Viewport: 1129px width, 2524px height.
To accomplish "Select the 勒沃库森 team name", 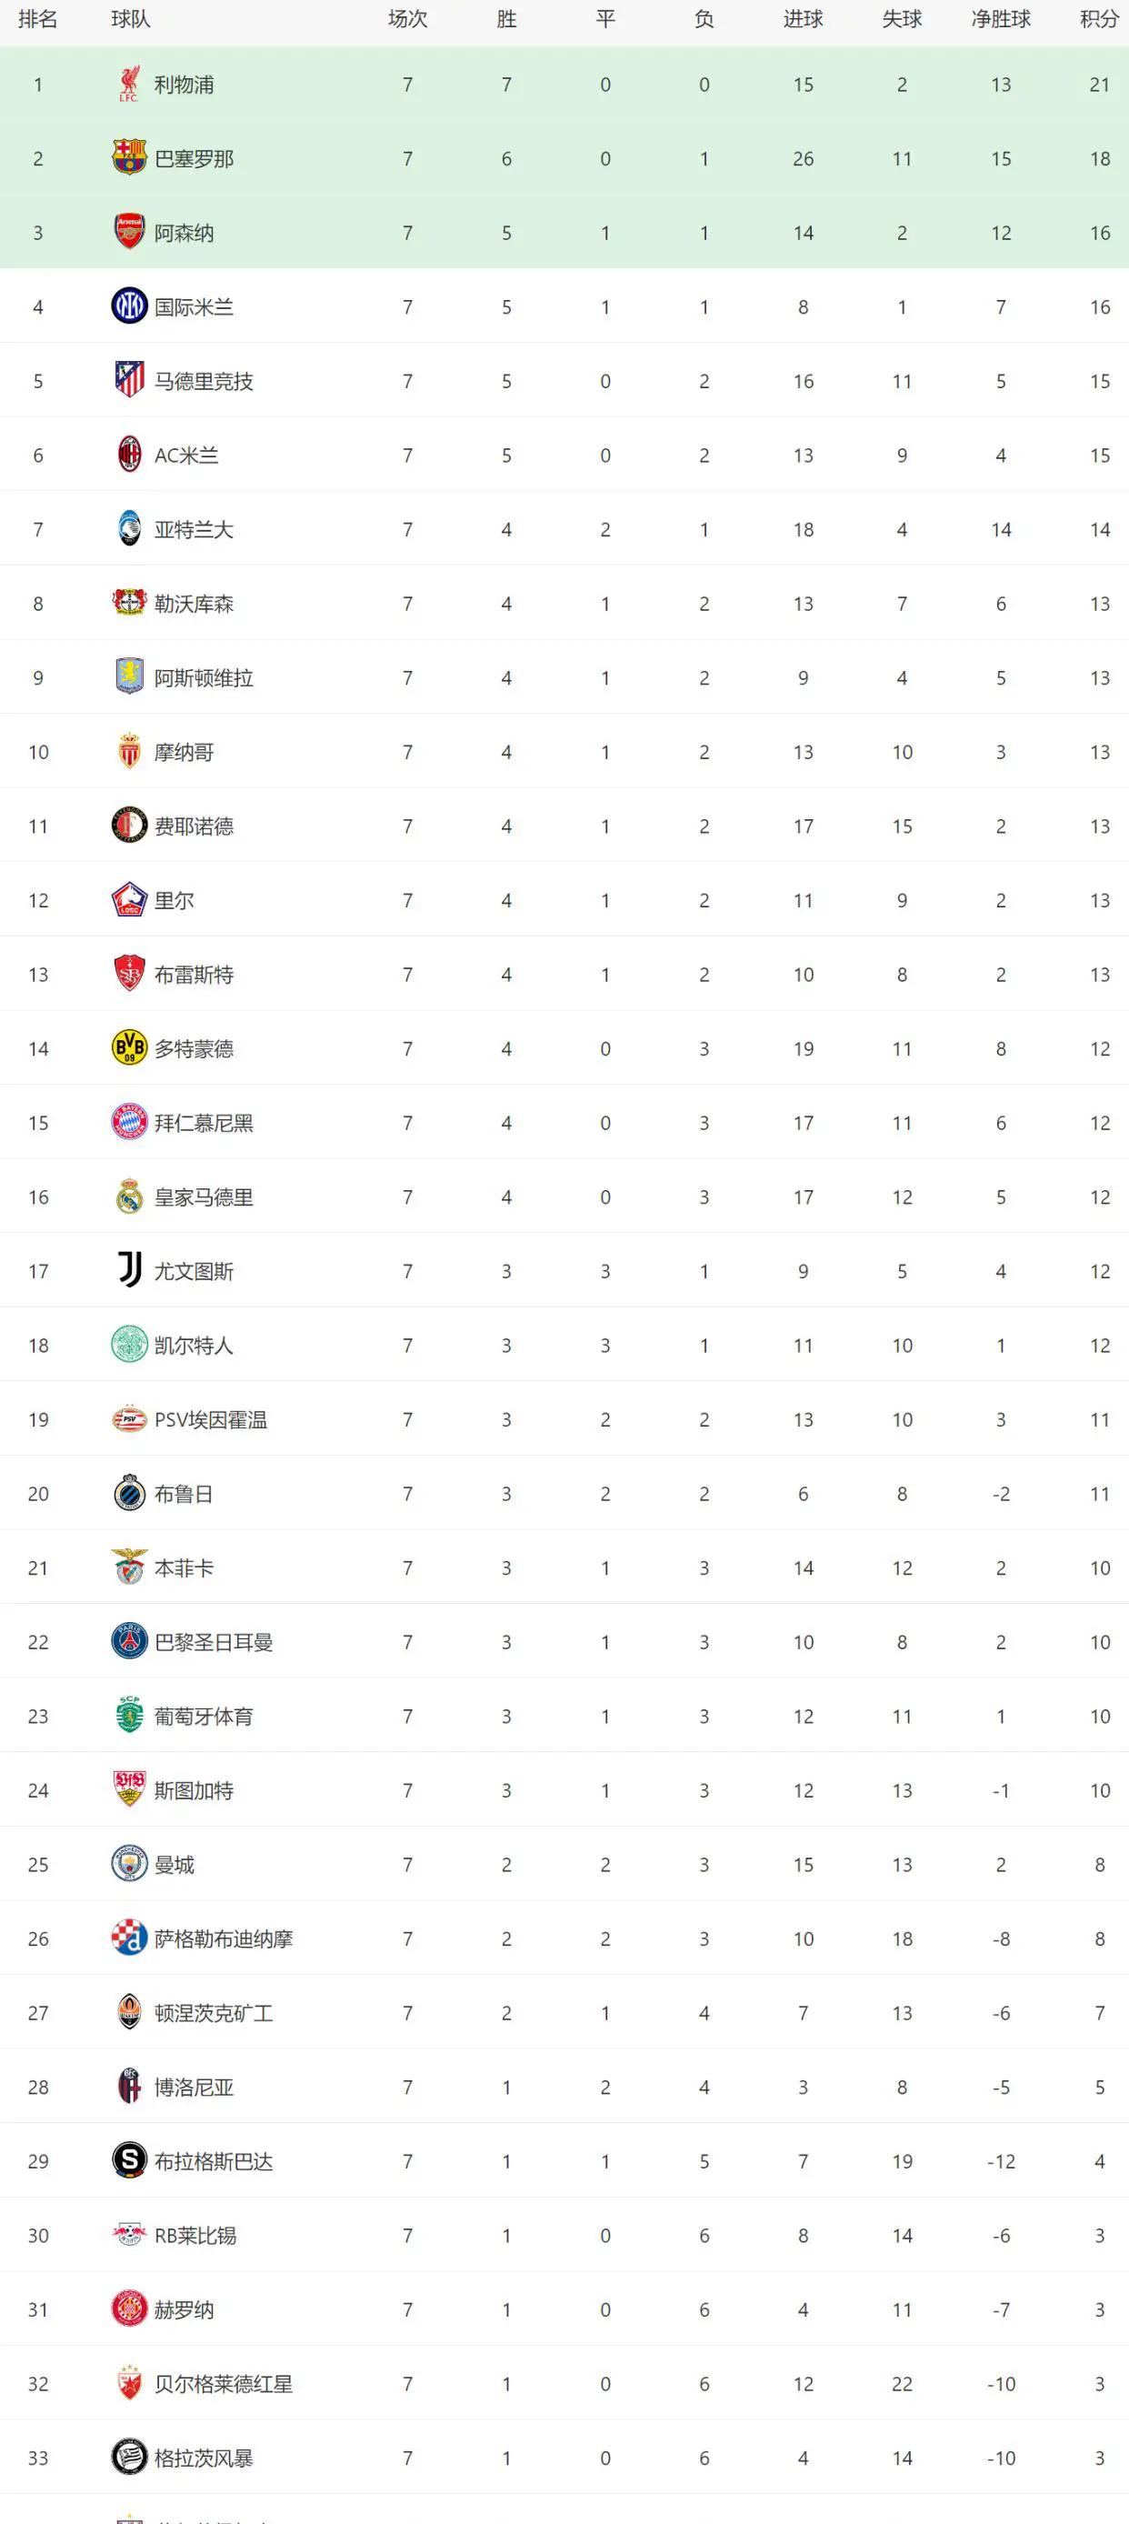I will tap(194, 604).
